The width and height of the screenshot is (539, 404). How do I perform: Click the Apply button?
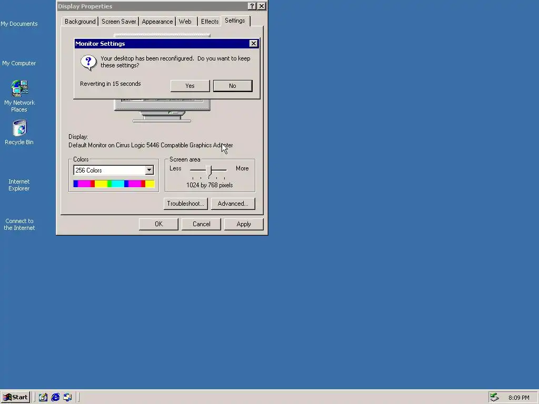tap(244, 224)
